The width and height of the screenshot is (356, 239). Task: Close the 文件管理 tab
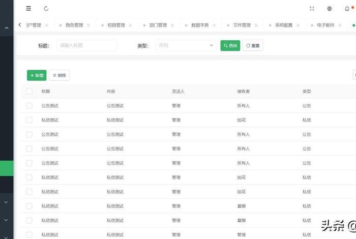(x=256, y=25)
